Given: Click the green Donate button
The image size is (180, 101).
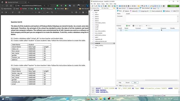Looking at the screenshot, I should coord(173,6).
